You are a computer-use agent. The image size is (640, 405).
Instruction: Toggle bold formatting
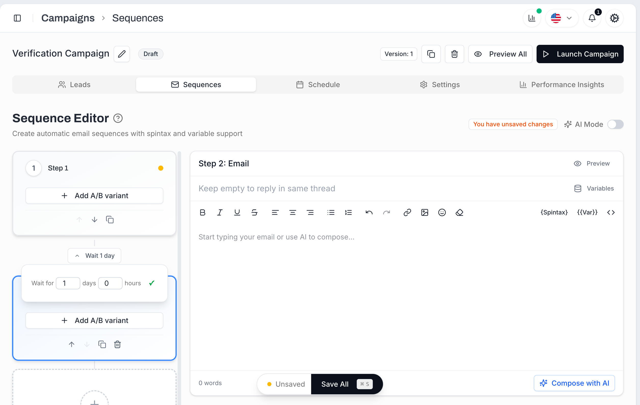(x=203, y=213)
